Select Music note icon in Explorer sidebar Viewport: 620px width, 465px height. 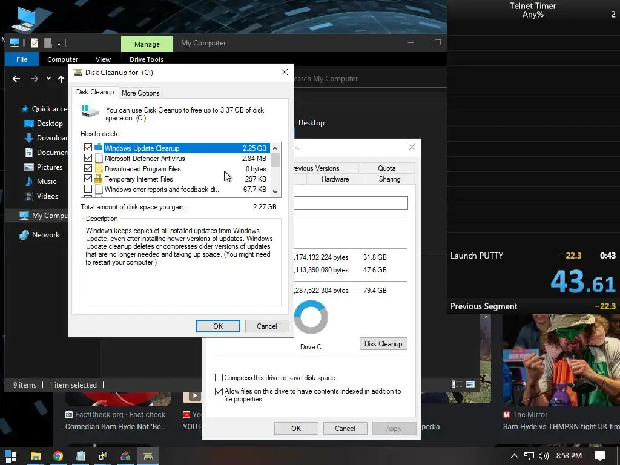click(x=29, y=181)
